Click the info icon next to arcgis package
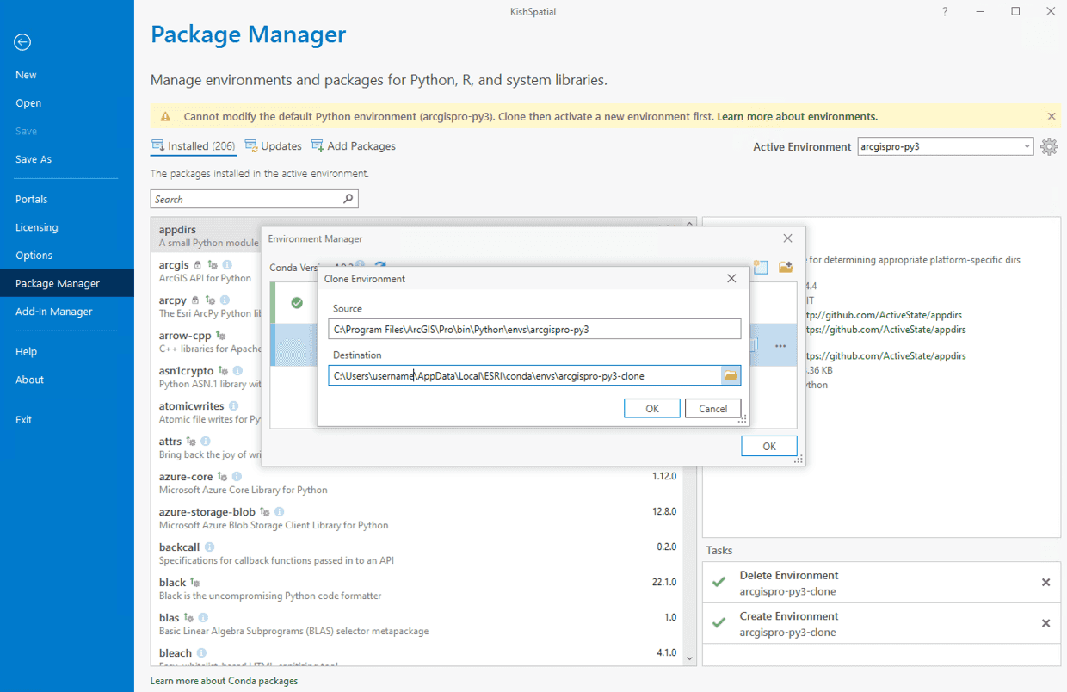Viewport: 1067px width, 692px height. pyautogui.click(x=227, y=265)
